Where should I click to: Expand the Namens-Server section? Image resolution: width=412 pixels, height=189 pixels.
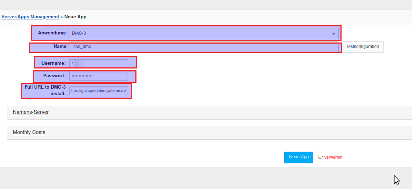coord(31,112)
